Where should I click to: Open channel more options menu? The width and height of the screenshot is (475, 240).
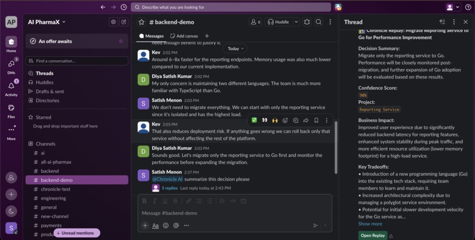(330, 22)
